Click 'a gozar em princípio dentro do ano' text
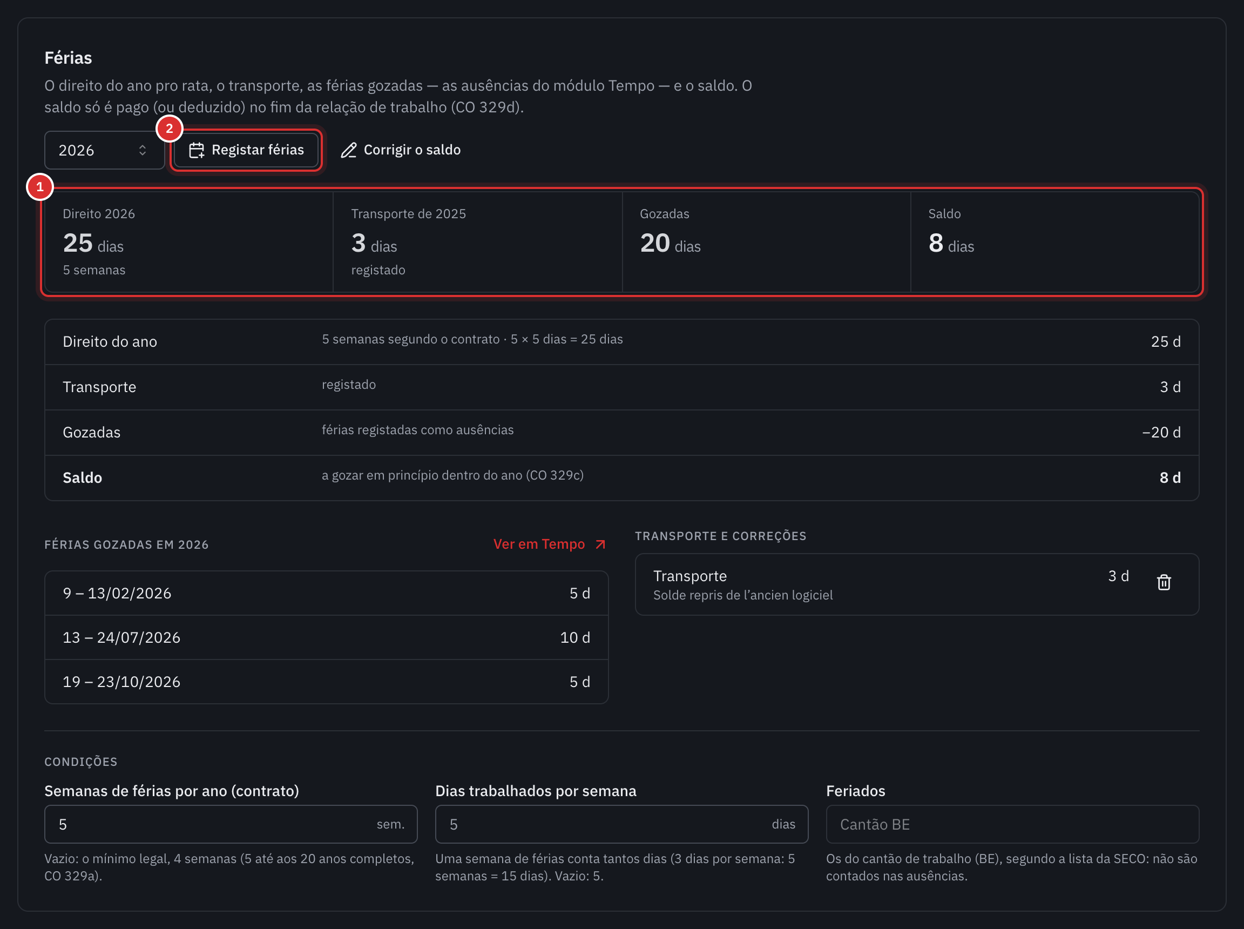 click(x=422, y=476)
